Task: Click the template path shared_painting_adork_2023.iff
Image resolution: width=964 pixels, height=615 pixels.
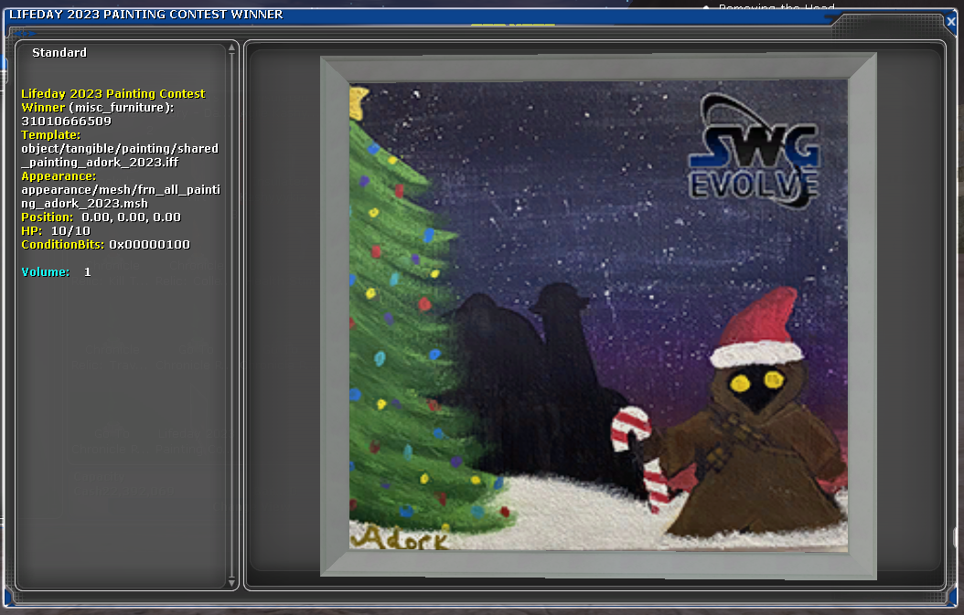Action: pyautogui.click(x=120, y=155)
